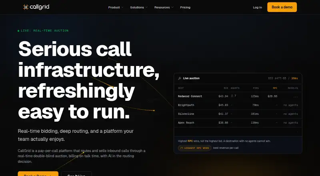Open the Product menu
The image size is (320, 176).
[x=116, y=7]
